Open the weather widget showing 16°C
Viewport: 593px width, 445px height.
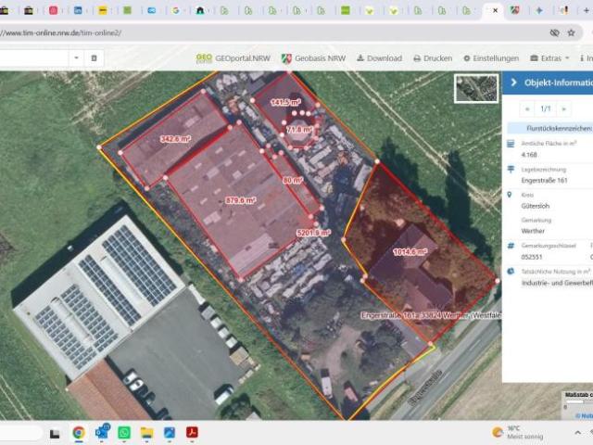pyautogui.click(x=518, y=432)
